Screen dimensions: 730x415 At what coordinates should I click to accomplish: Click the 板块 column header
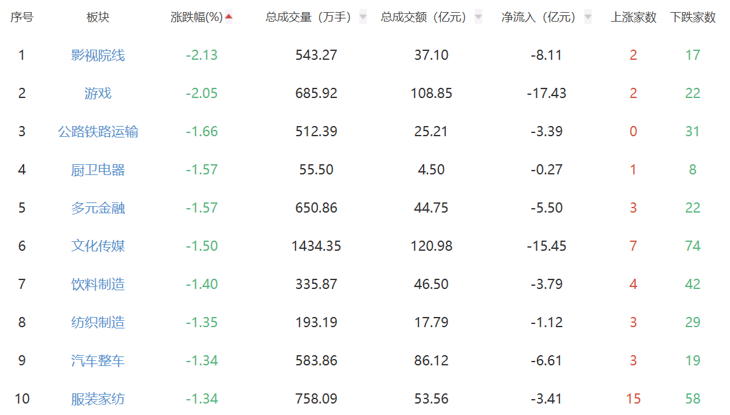pos(97,18)
